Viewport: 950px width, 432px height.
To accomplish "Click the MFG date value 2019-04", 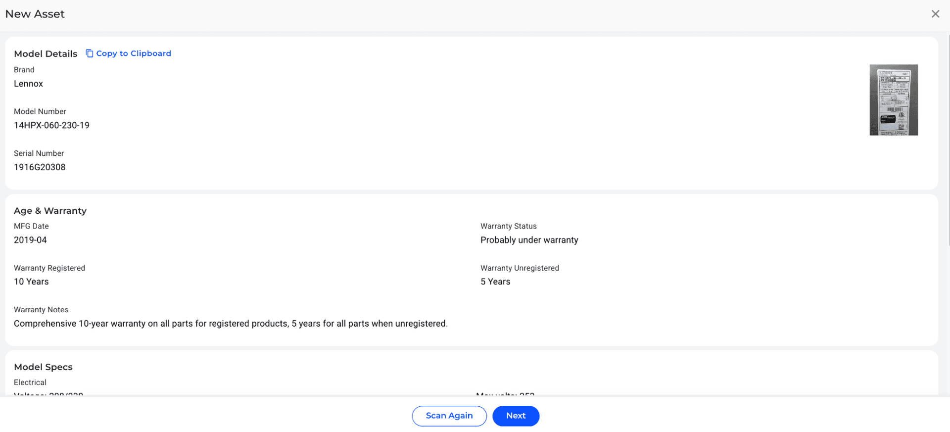I will (30, 240).
